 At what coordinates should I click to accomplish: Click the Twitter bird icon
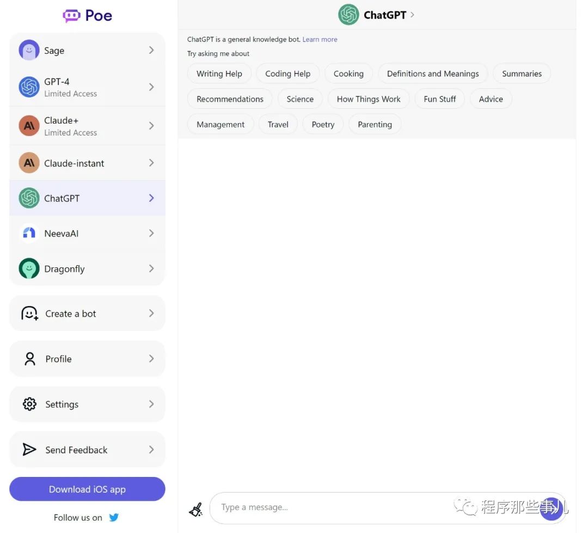(x=114, y=517)
